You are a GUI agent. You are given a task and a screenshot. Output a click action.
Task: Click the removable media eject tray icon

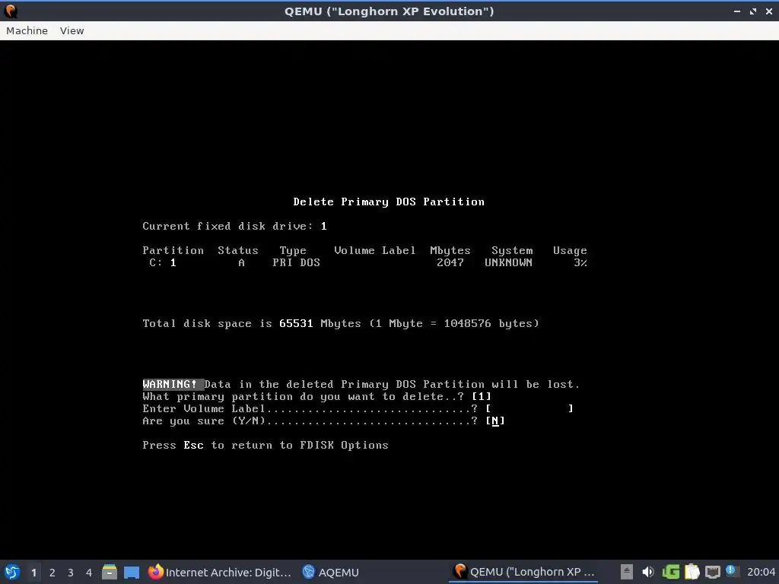(627, 572)
